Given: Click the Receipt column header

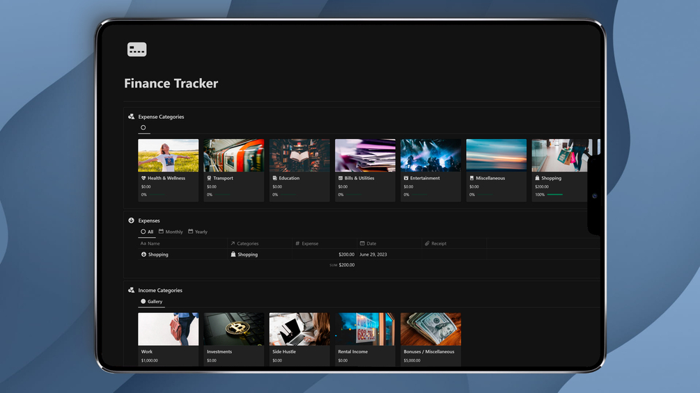Looking at the screenshot, I should click(x=453, y=243).
